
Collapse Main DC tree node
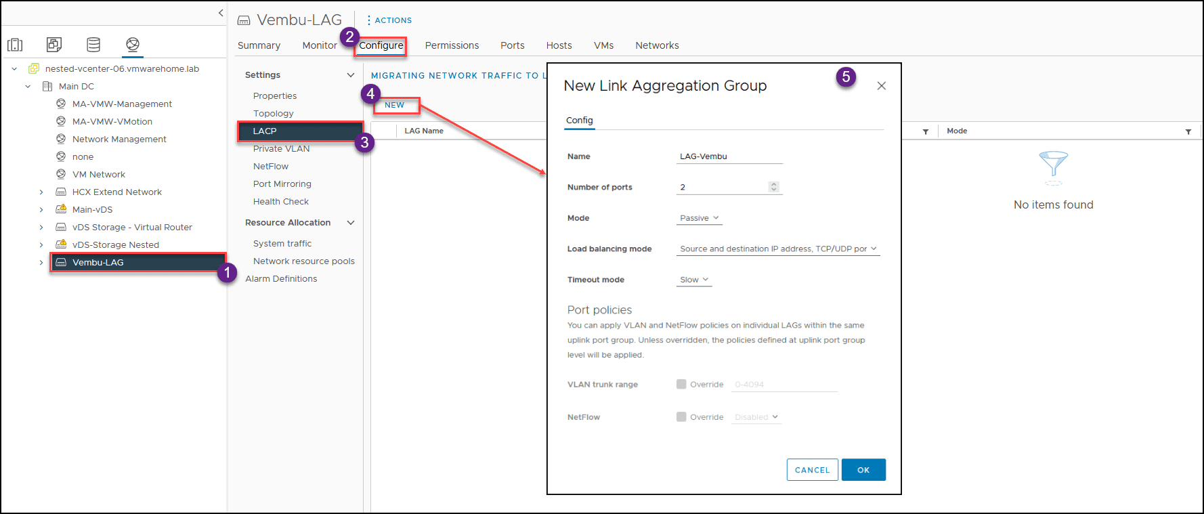coord(28,86)
